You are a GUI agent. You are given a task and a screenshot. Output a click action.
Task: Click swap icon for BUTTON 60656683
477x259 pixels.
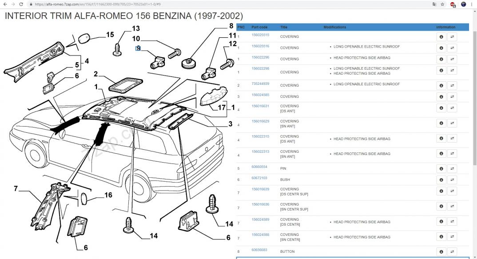[452, 252]
